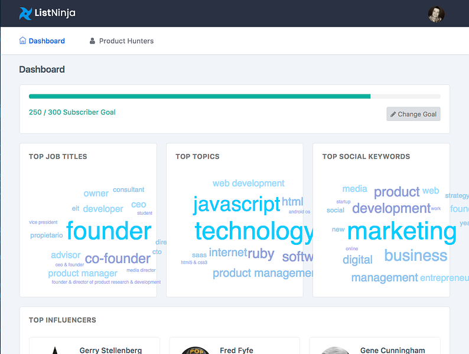The image size is (469, 354).
Task: Select the word founder in job titles
Action: point(109,231)
